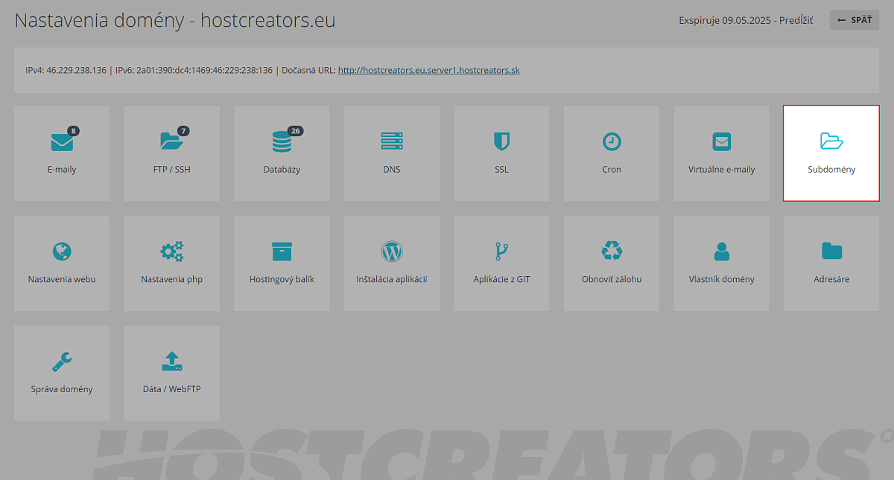This screenshot has height=480, width=894.
Task: Open the Nastavenia webu globe tile
Action: (62, 263)
